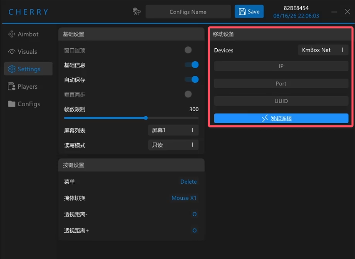This screenshot has width=355, height=259.
Task: Disable the 基础信息 toggle
Action: pos(191,65)
